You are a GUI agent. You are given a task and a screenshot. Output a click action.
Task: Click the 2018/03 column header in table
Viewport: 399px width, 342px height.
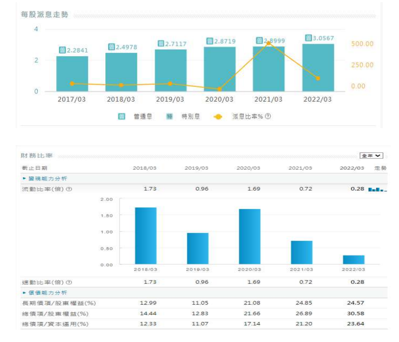click(144, 168)
